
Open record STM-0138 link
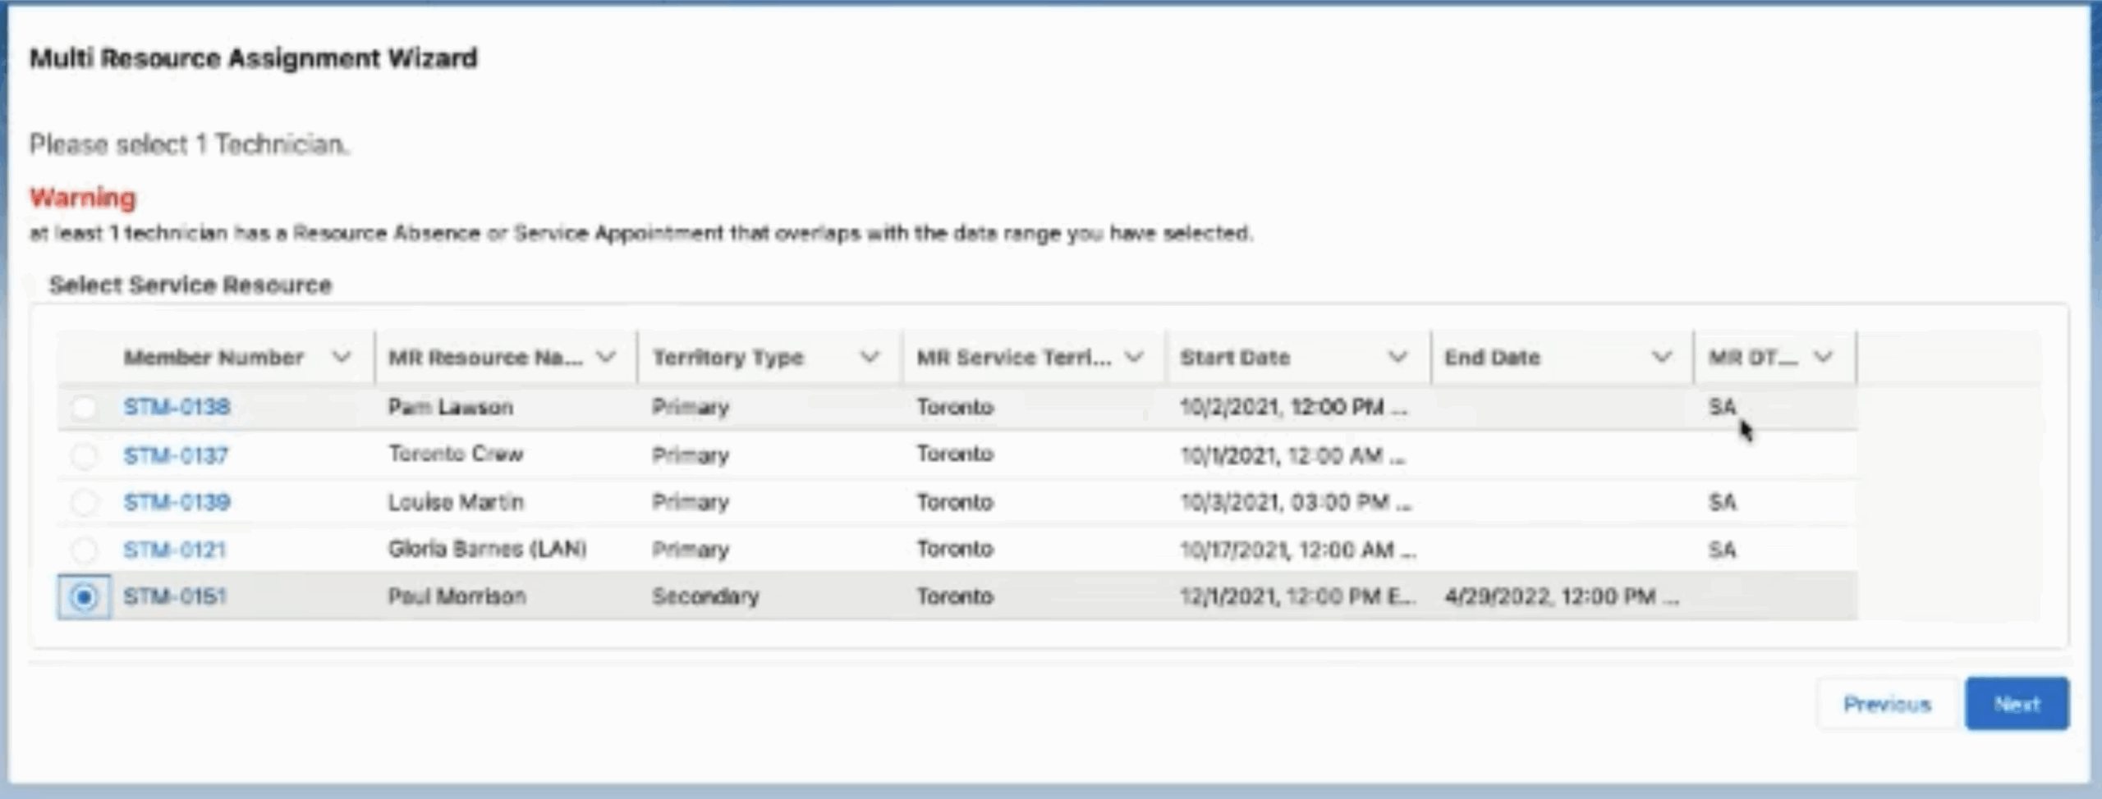click(x=177, y=406)
